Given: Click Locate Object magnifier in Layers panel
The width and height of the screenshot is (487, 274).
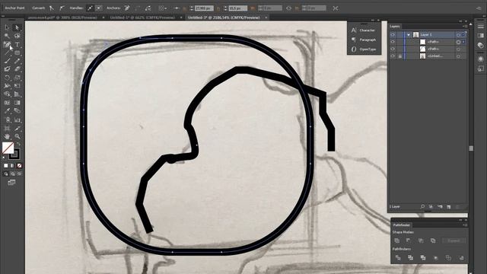Looking at the screenshot, I should coord(422,206).
